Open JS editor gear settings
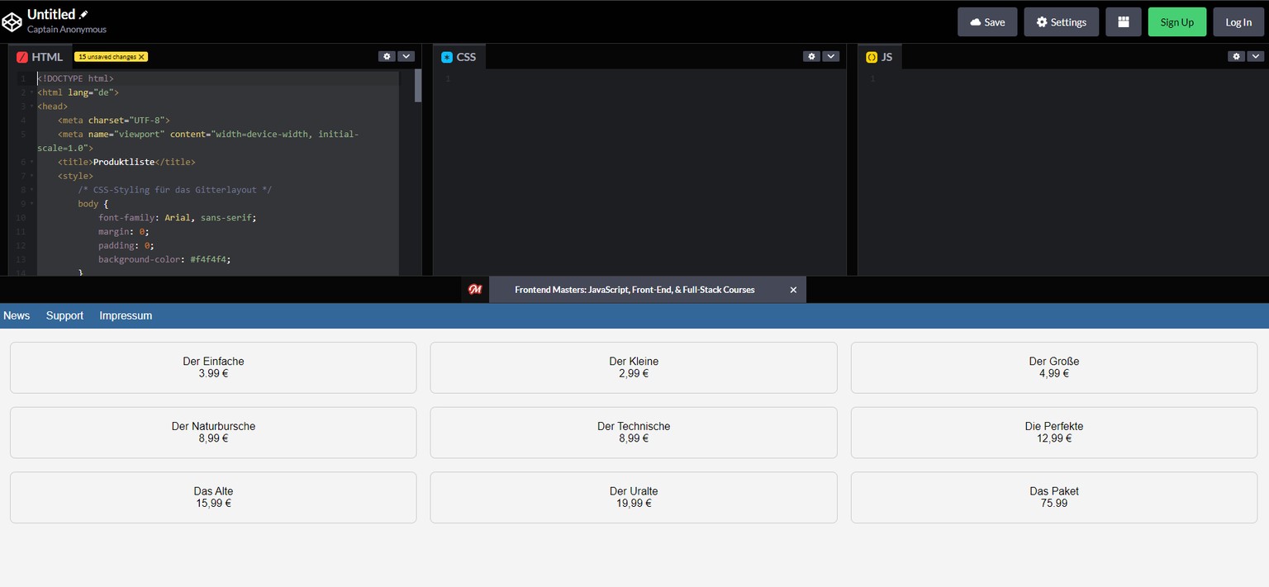This screenshot has width=1269, height=587. pos(1236,56)
